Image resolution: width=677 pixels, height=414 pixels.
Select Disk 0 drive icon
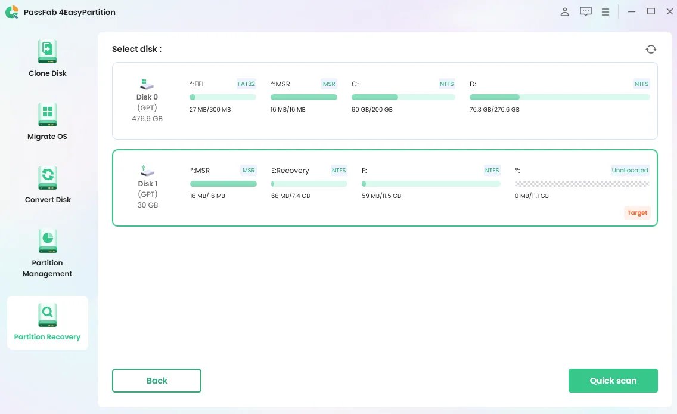tap(147, 85)
